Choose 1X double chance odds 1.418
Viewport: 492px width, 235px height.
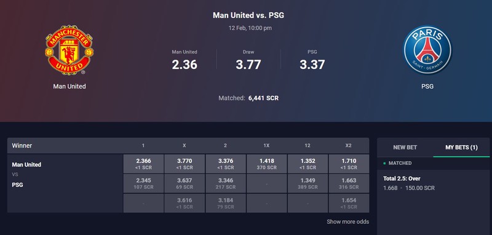pyautogui.click(x=267, y=164)
